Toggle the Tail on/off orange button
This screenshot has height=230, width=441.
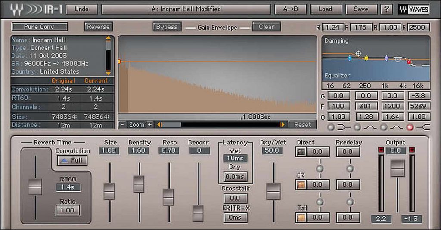(x=301, y=218)
